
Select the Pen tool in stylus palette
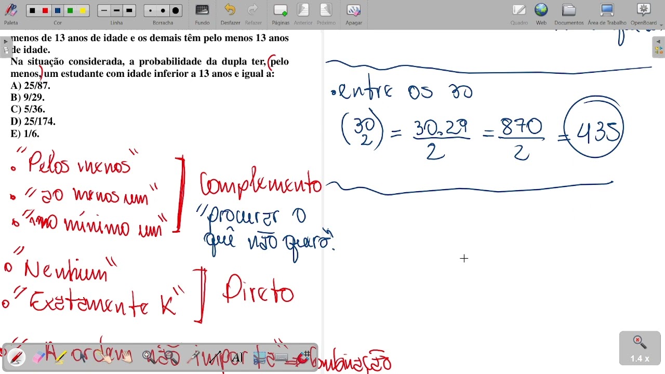click(17, 357)
